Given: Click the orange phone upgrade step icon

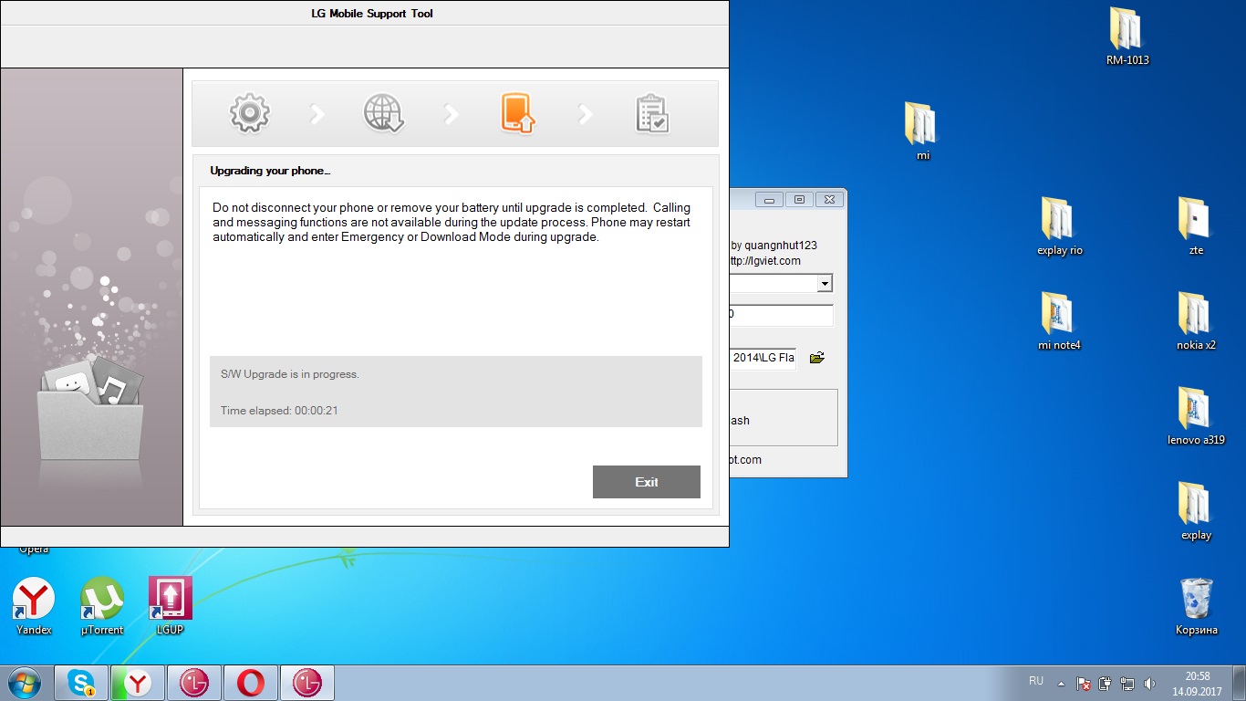Looking at the screenshot, I should (x=517, y=114).
